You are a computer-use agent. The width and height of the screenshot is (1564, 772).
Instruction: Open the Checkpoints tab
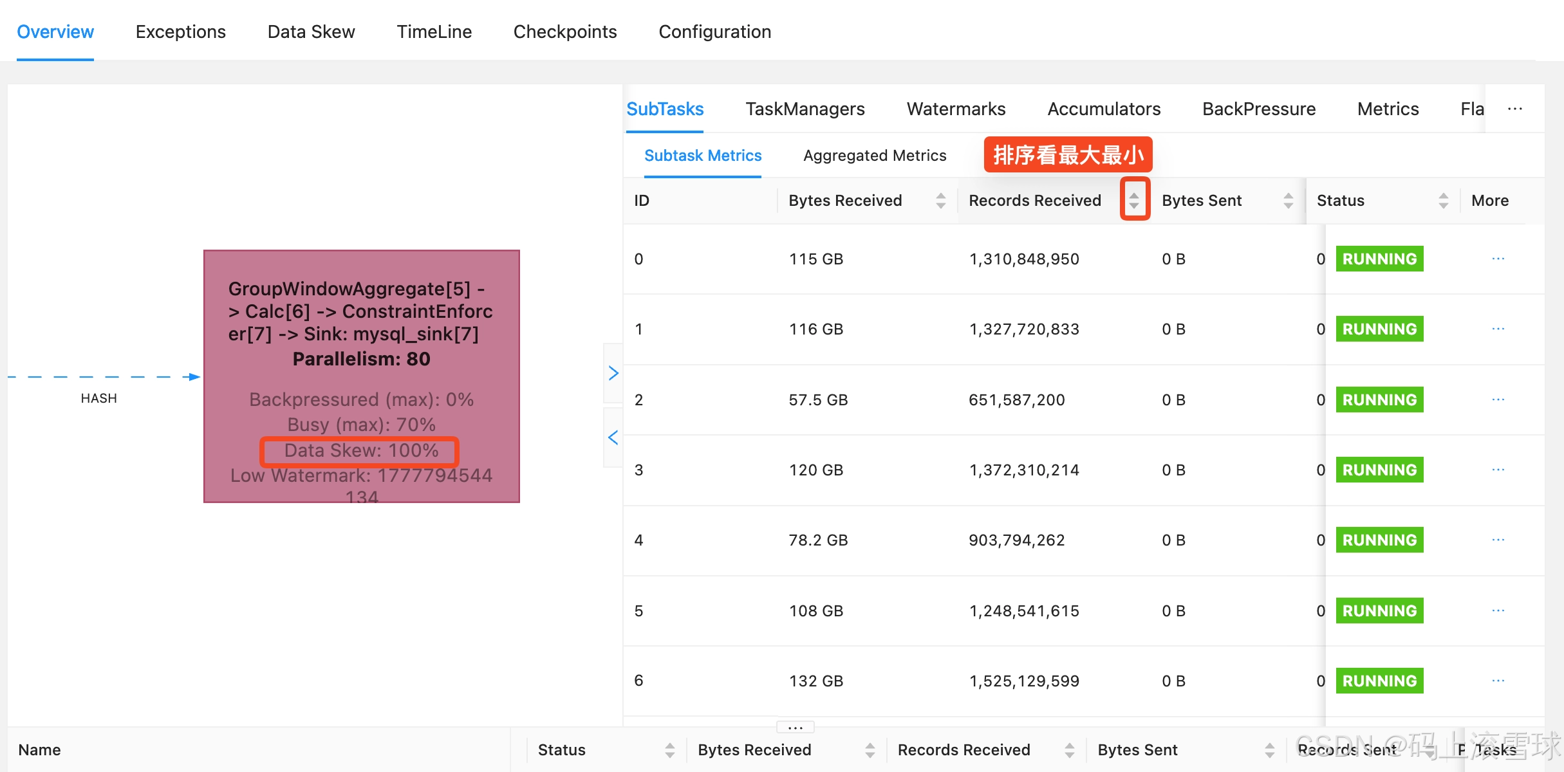pos(565,32)
